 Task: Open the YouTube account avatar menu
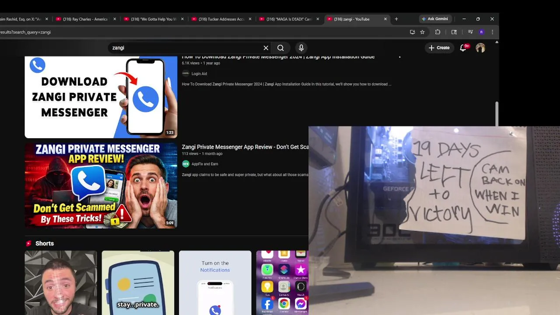point(480,48)
